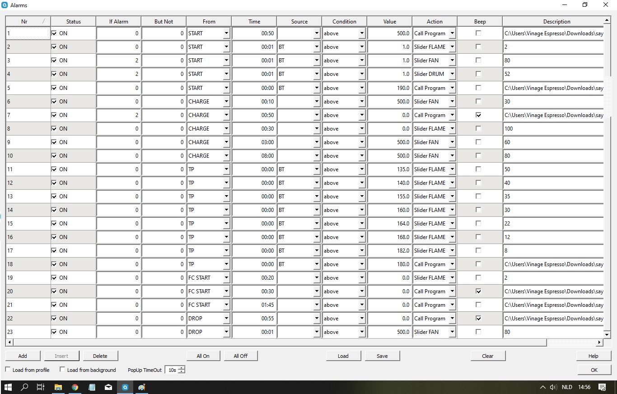Viewport: 617px width, 394px height.
Task: Enable the Beep checkbox for alarm 1
Action: pos(478,33)
